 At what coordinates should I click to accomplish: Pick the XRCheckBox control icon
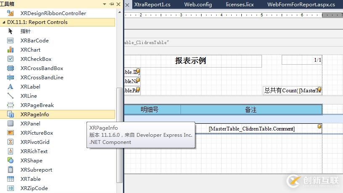coord(10,59)
